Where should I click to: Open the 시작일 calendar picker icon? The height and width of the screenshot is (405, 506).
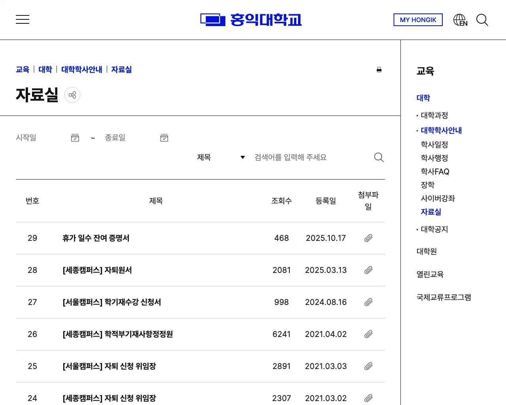pyautogui.click(x=75, y=137)
